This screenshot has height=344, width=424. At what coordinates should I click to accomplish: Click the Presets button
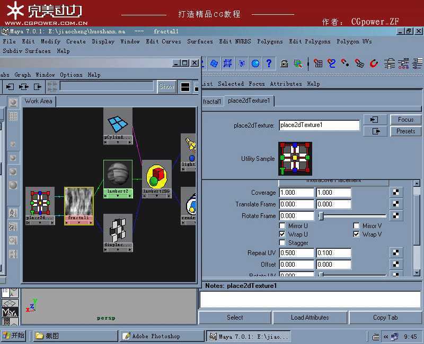405,131
